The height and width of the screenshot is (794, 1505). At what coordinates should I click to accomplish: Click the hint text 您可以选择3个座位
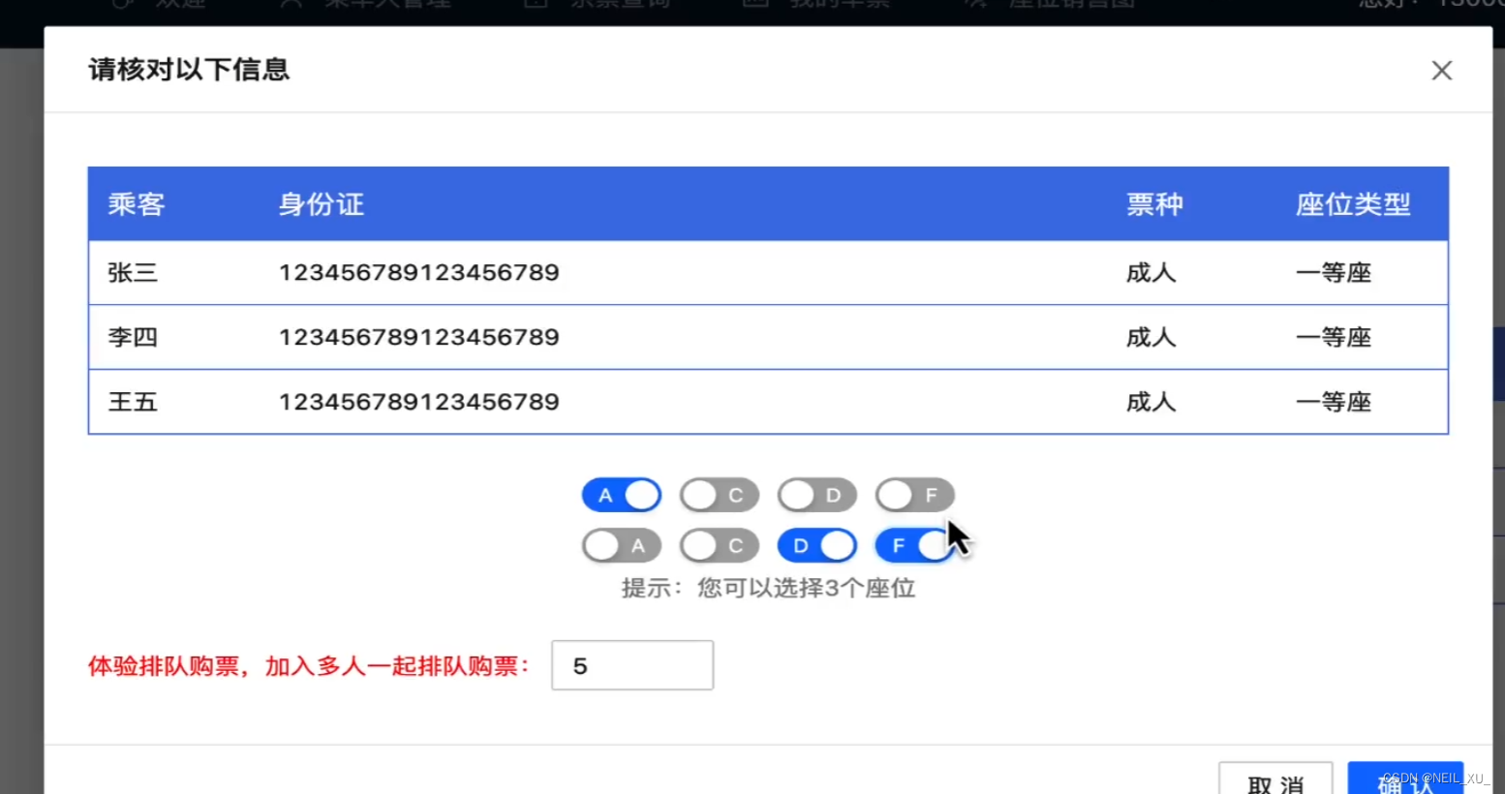(x=806, y=588)
